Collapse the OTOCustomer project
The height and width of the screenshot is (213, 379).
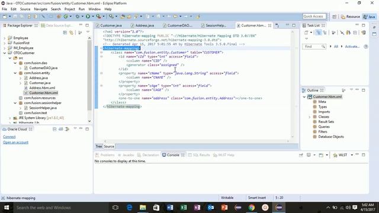[x=5, y=53]
